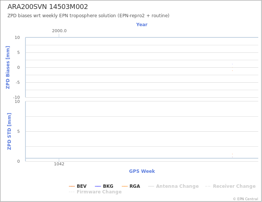This screenshot has width=262, height=202.
Task: Click the ZPD STD [mm] axis label
Action: coord(9,131)
